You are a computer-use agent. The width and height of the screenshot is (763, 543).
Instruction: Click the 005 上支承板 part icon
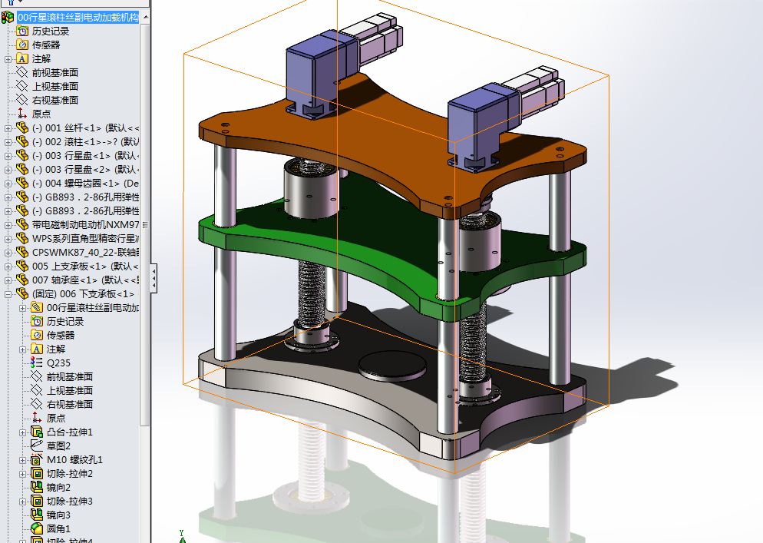click(22, 266)
